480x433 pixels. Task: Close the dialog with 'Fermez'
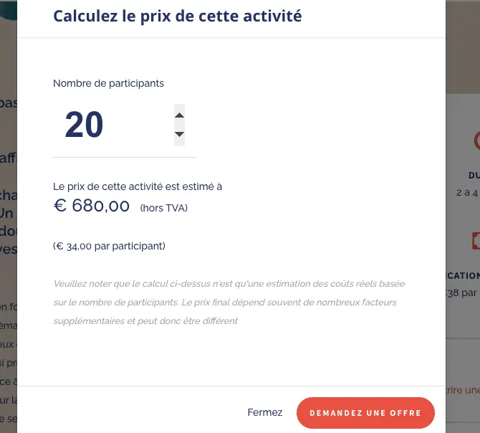tap(265, 412)
